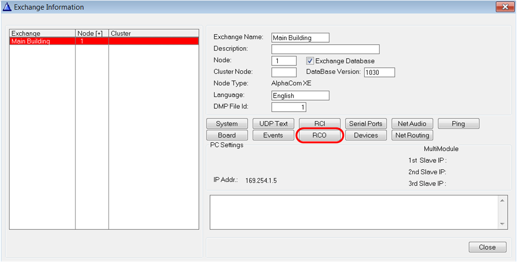The image size is (517, 262).
Task: Open the System settings button
Action: click(227, 124)
